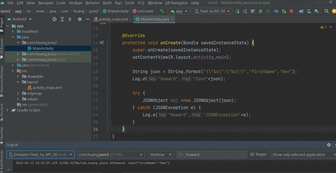Click the Logcat output line with Json firstName
Screen dimensions: 336x173
[x=93, y=163]
